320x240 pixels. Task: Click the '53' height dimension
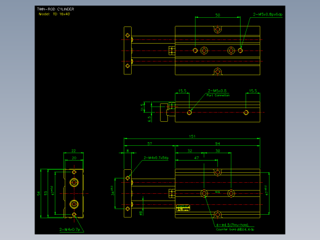(x=46, y=193)
